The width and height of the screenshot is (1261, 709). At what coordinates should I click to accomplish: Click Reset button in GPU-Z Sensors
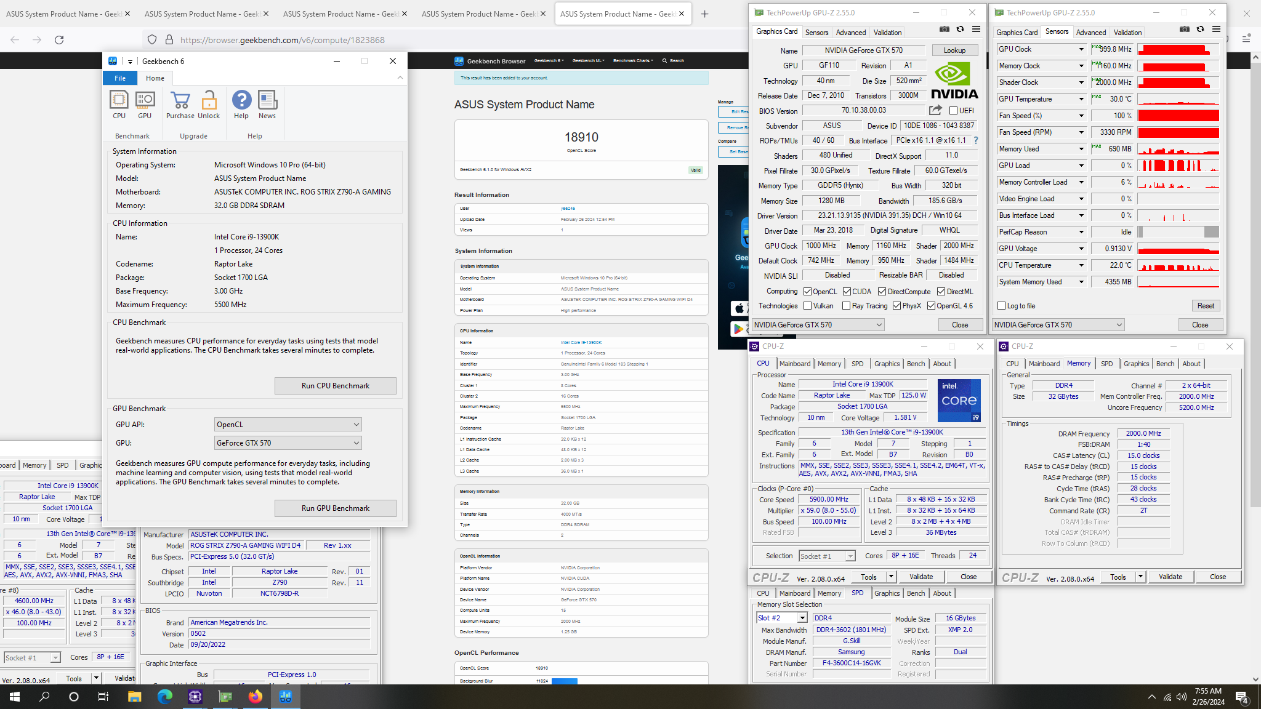click(1206, 306)
